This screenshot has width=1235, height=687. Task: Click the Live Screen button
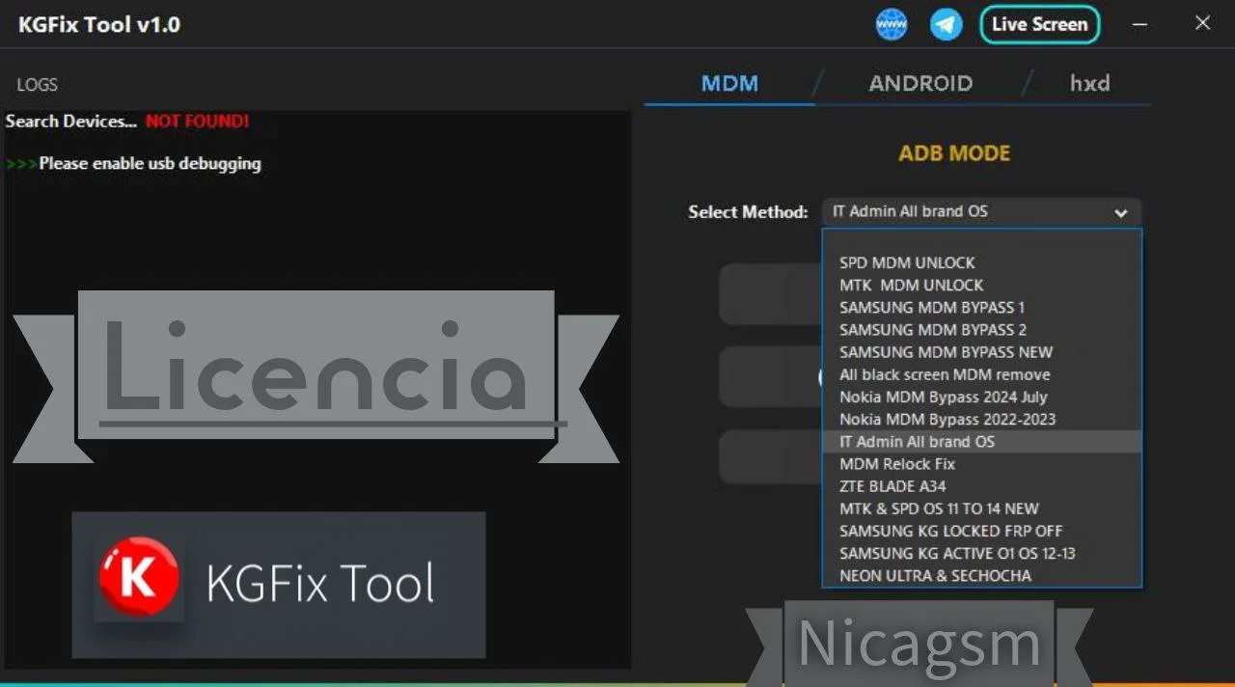(x=1039, y=24)
